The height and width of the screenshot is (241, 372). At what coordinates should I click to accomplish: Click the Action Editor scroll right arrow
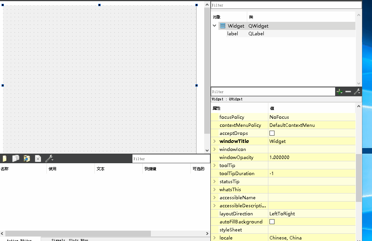pos(207,233)
